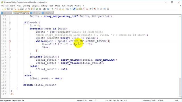
Task: Open a file using the Open folder icon
Action: click(5, 9)
